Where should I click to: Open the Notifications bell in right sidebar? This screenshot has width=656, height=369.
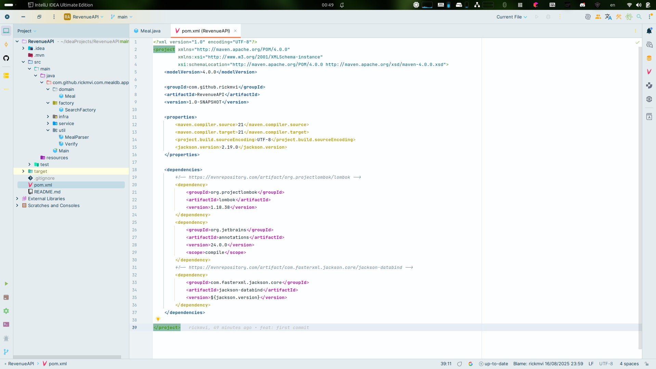point(649,31)
